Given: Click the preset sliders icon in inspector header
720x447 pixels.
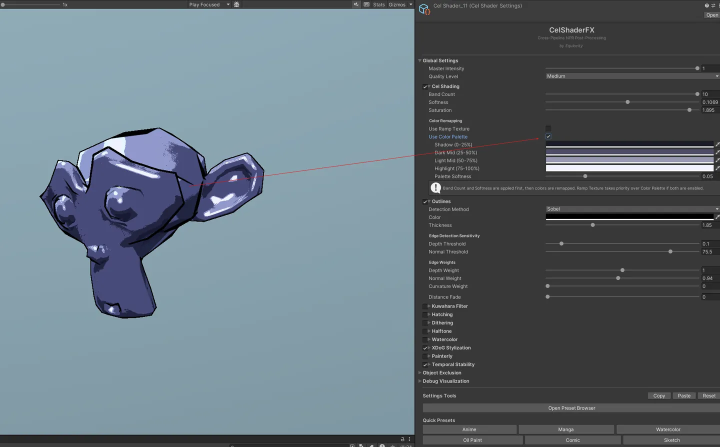Looking at the screenshot, I should 713,5.
